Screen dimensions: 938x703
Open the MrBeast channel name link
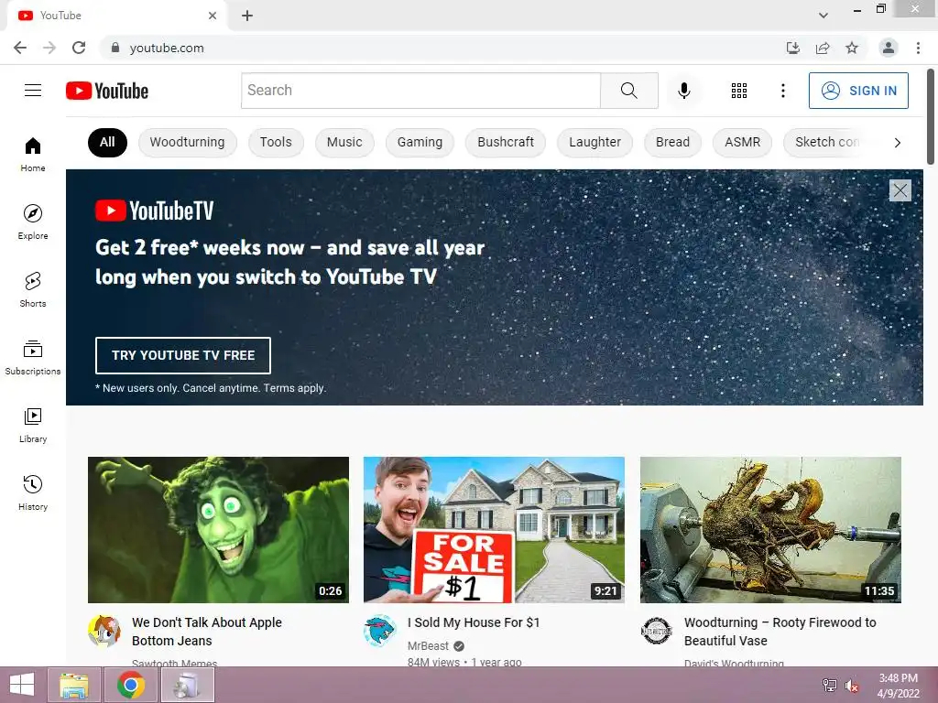click(428, 645)
